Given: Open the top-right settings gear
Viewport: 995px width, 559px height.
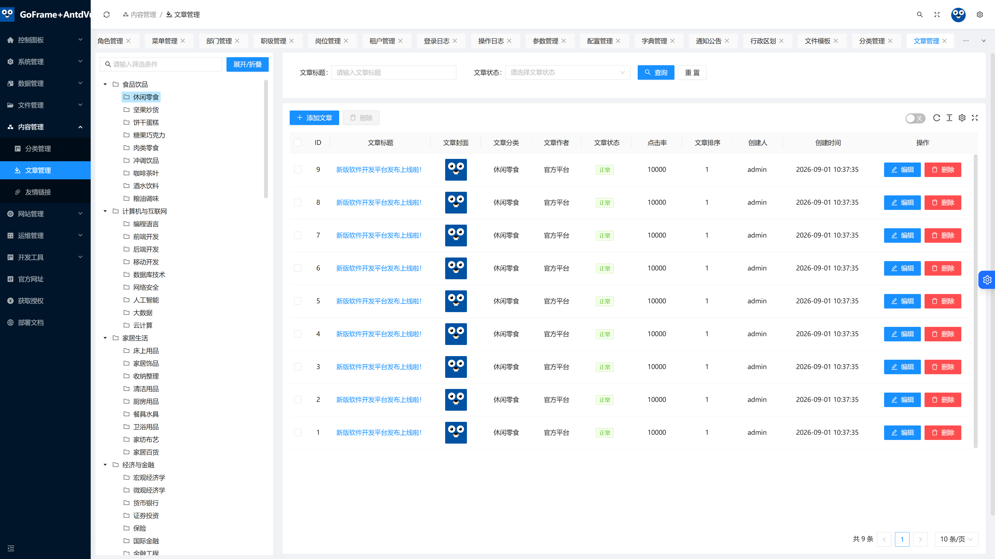Looking at the screenshot, I should 979,15.
